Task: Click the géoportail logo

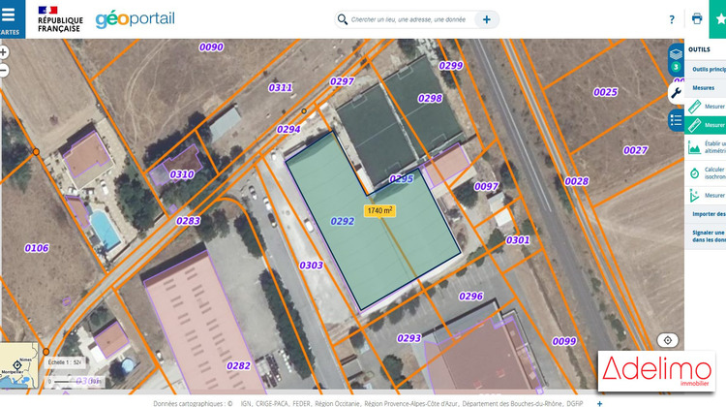Action: point(134,18)
